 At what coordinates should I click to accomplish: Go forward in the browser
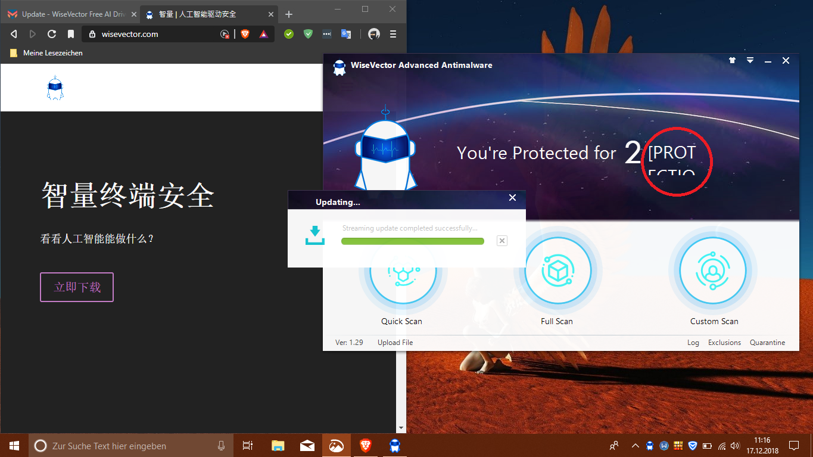tap(33, 34)
